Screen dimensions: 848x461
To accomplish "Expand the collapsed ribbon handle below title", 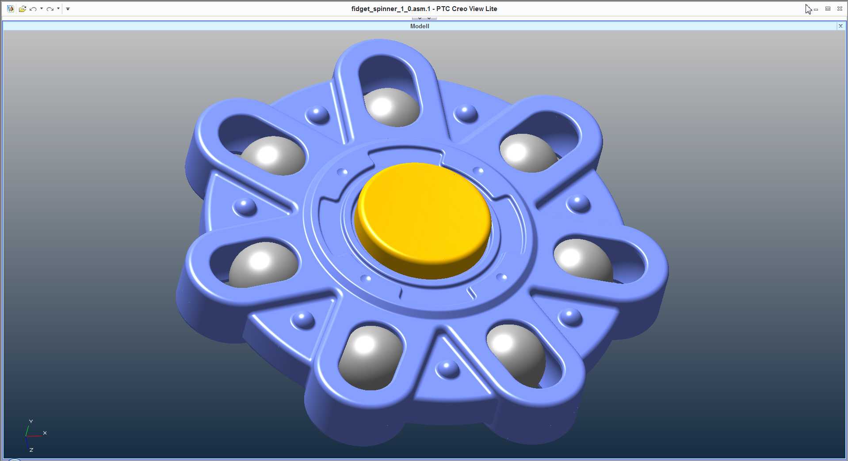I will point(424,19).
